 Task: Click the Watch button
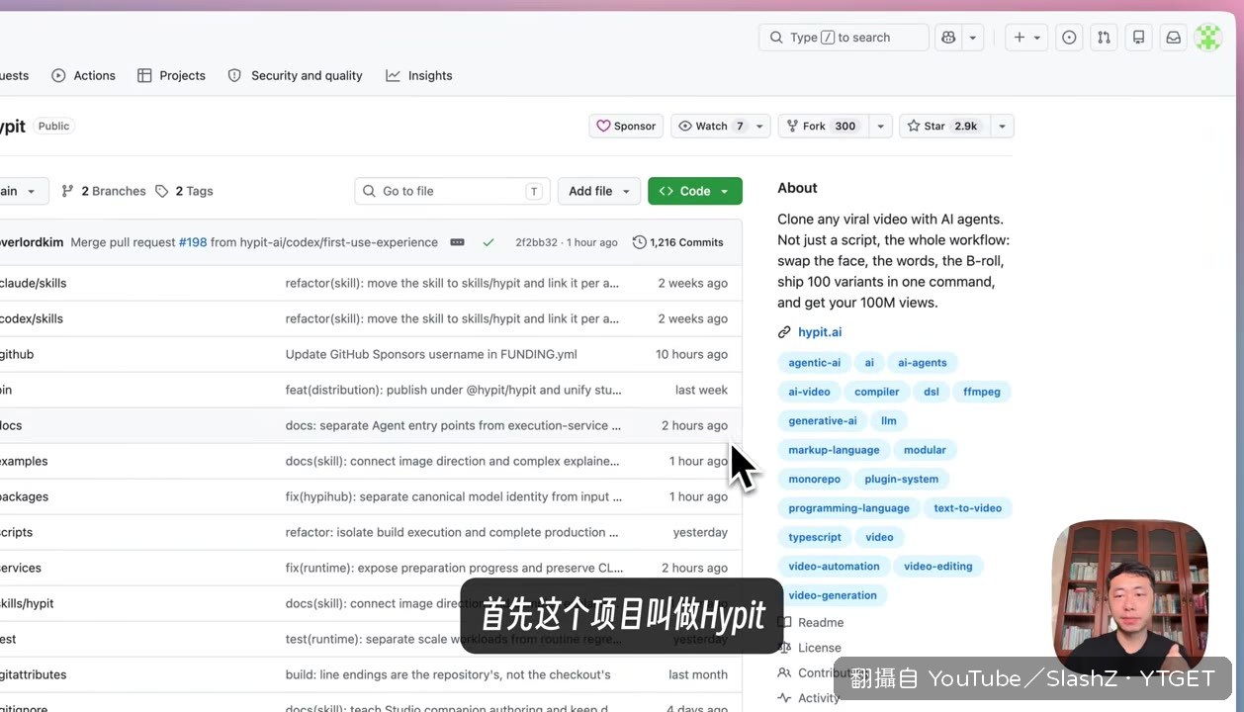tap(710, 126)
